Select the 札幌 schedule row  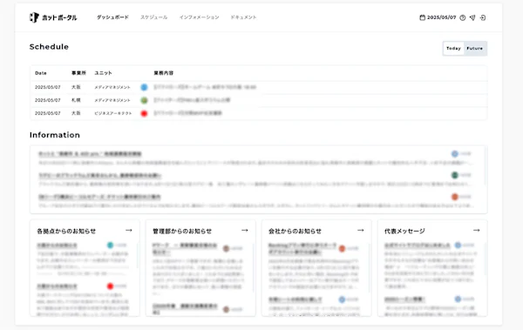[259, 100]
